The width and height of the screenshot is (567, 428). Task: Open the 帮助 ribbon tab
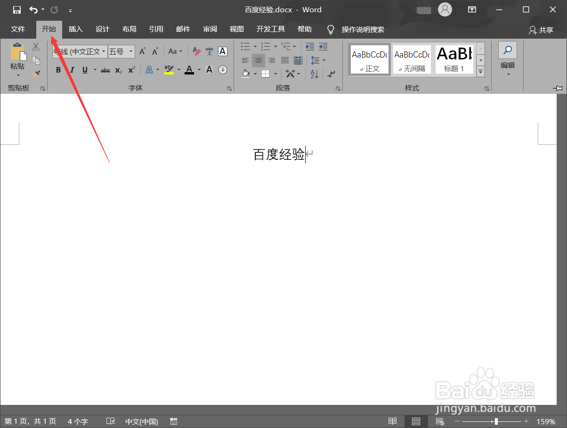[304, 29]
